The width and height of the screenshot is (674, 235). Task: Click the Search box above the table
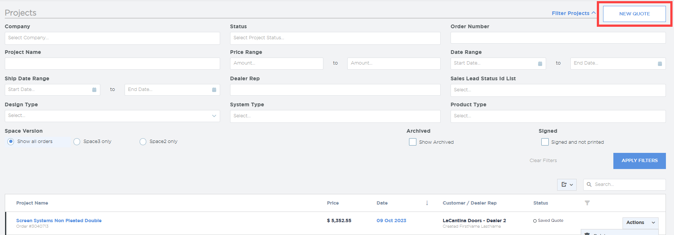click(x=624, y=185)
